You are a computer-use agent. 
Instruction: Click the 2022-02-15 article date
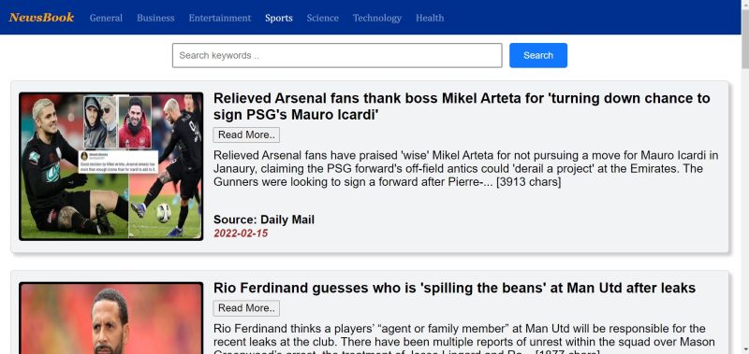tap(241, 234)
